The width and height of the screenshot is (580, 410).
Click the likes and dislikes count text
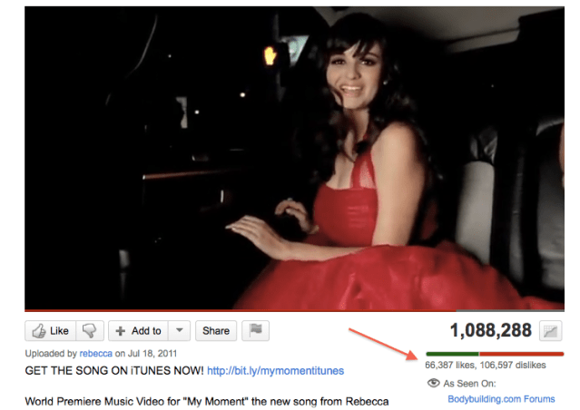[x=486, y=365]
